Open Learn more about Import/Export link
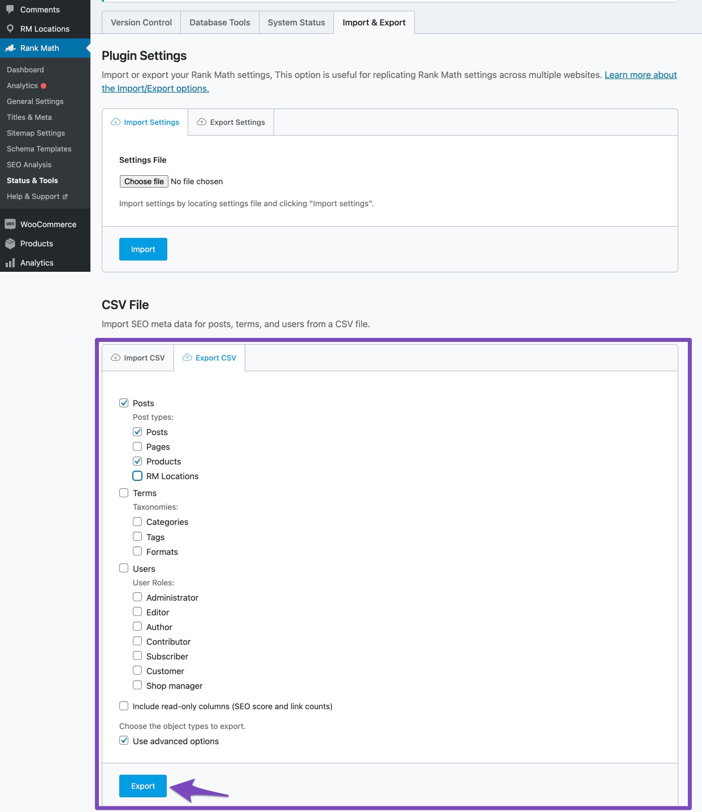Image resolution: width=702 pixels, height=812 pixels. 640,75
